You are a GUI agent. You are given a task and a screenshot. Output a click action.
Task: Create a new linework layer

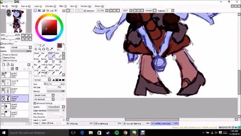(x=8, y=65)
